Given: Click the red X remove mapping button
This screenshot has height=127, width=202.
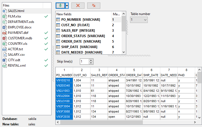Looking at the screenshot, I should [x=78, y=5].
